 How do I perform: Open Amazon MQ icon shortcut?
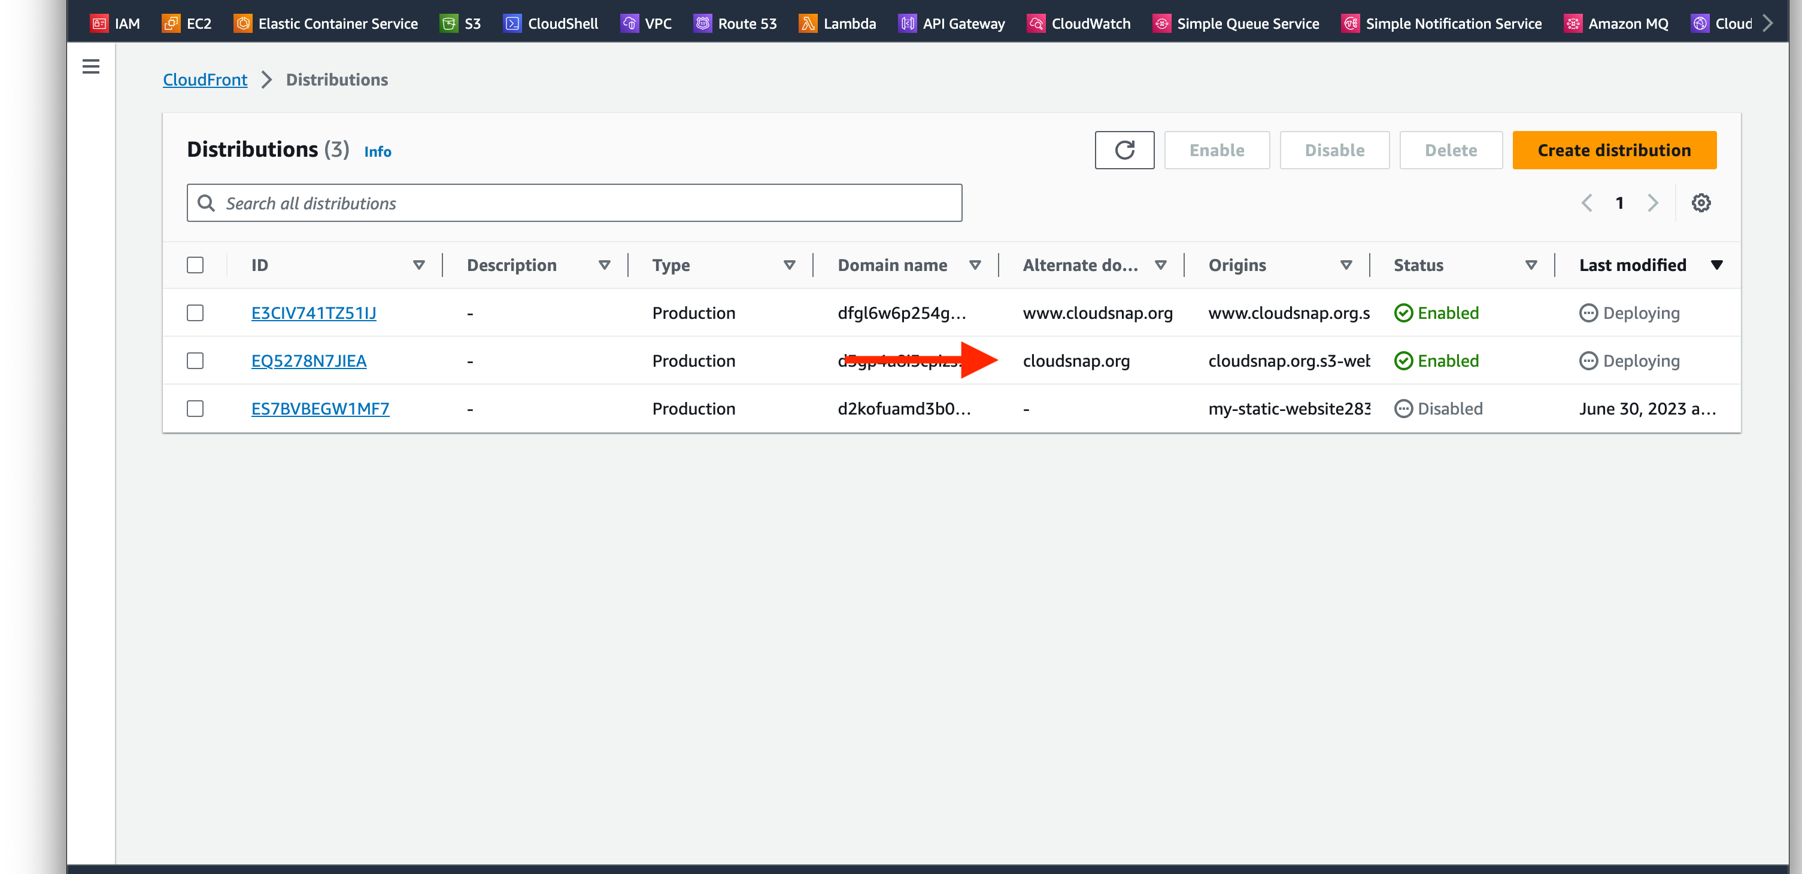pyautogui.click(x=1573, y=24)
